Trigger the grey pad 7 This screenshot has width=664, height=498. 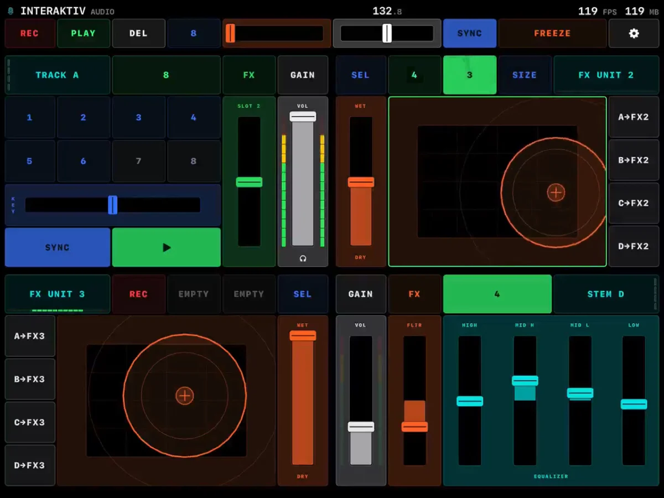(138, 161)
